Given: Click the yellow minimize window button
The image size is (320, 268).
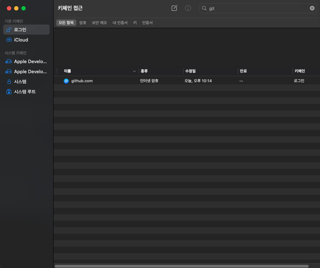Looking at the screenshot, I should (16, 8).
